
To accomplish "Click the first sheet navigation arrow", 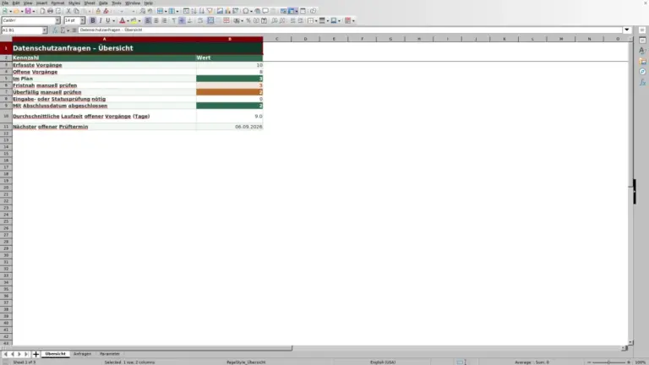I will tap(5, 354).
